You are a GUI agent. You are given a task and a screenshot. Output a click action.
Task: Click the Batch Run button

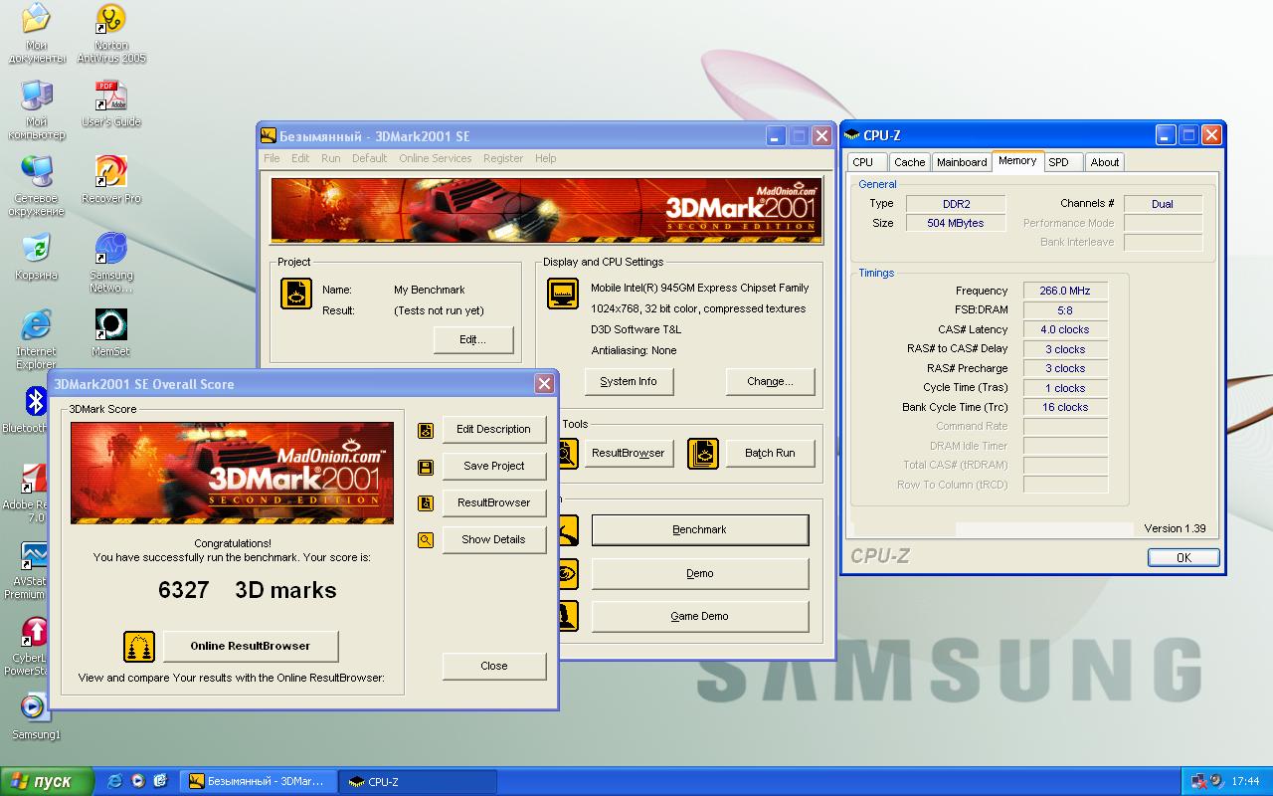pos(771,453)
